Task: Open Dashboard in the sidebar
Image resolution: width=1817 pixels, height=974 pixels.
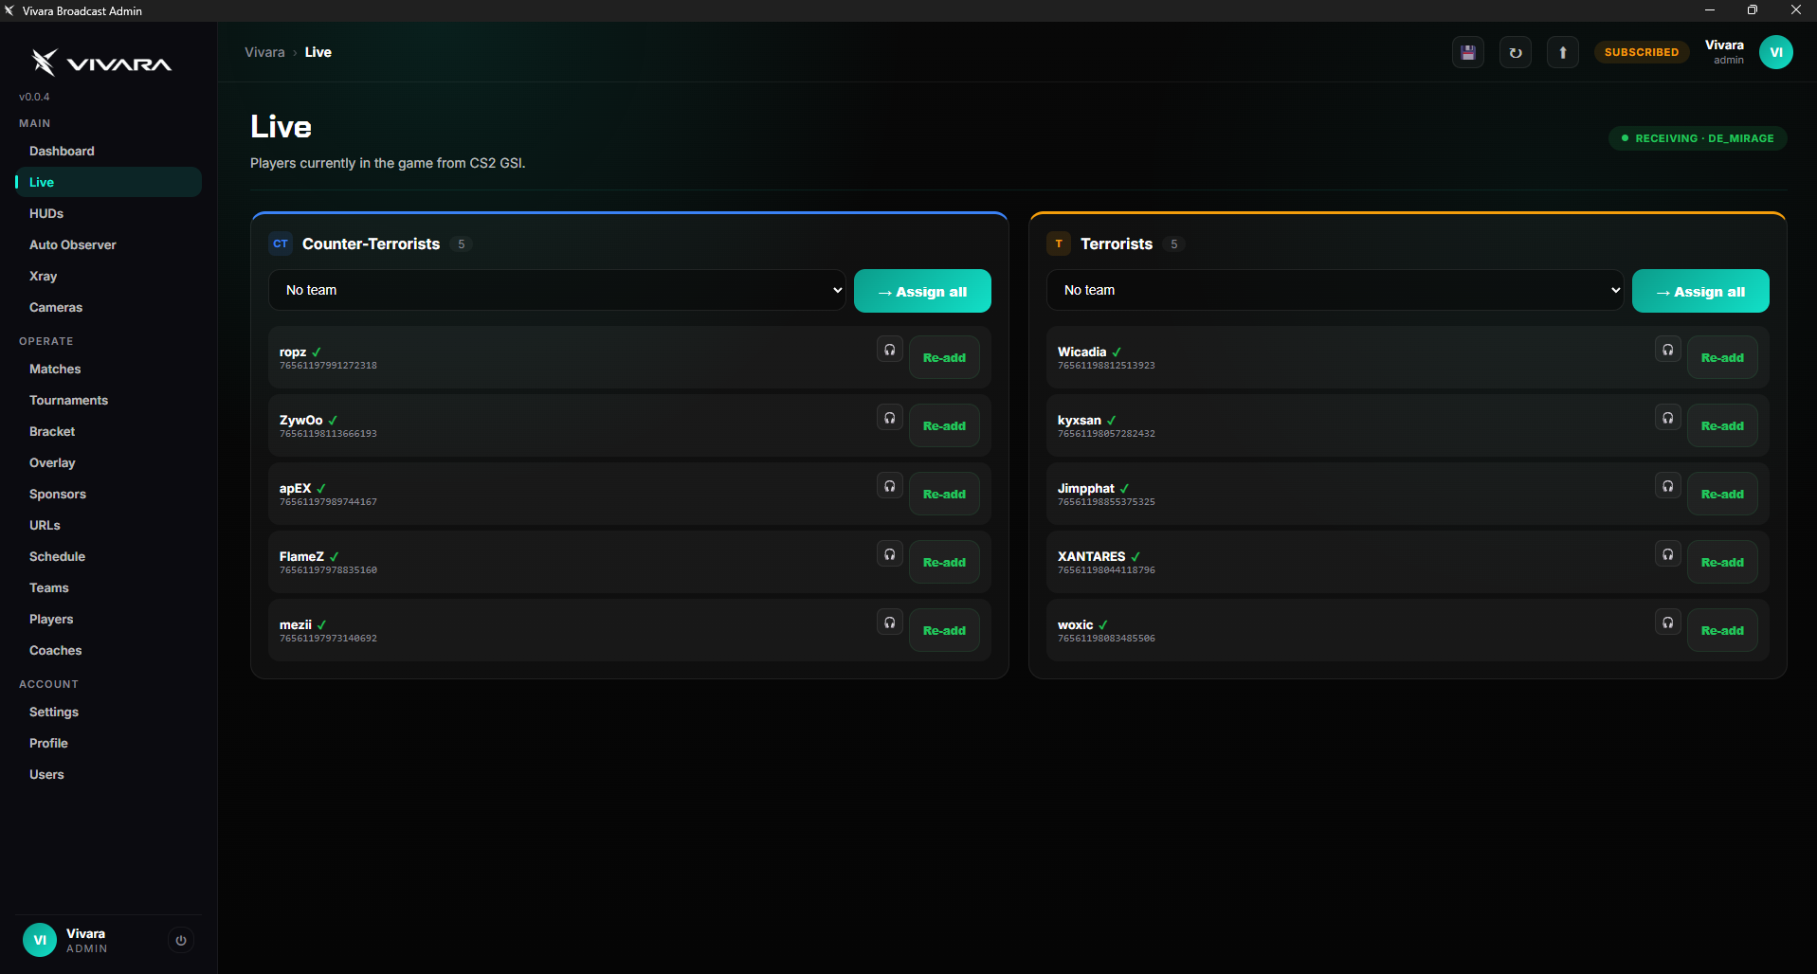Action: pyautogui.click(x=108, y=151)
